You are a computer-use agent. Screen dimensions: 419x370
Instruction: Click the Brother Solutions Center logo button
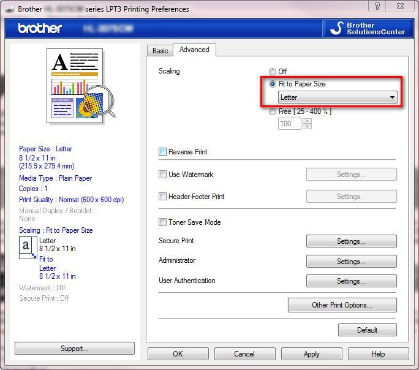click(367, 28)
